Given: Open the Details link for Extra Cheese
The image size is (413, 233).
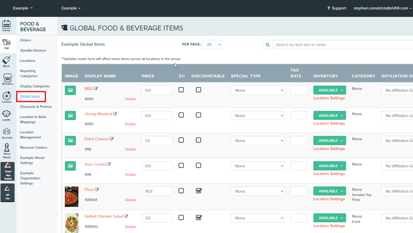Looking at the screenshot, I should (x=130, y=149).
